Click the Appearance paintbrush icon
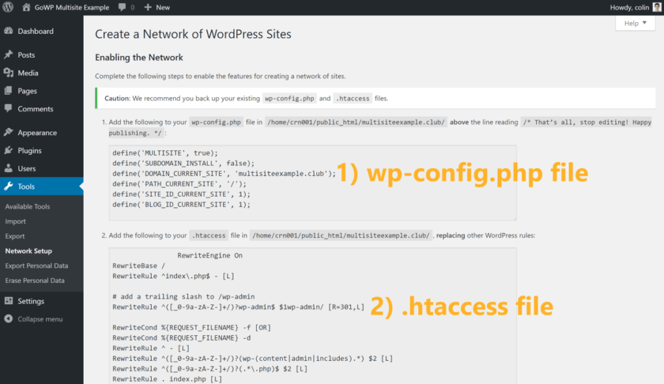Viewport: 664px width, 384px height. (8, 132)
